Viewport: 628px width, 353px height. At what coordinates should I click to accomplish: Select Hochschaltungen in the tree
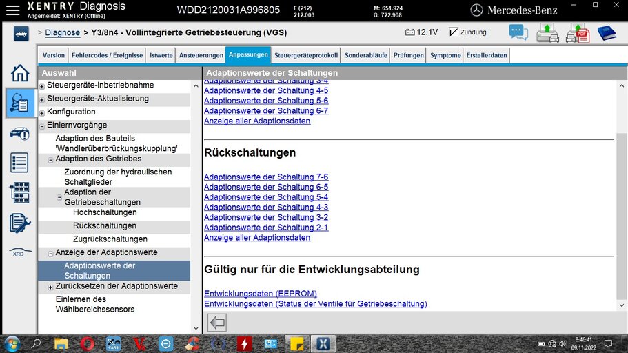click(x=105, y=212)
